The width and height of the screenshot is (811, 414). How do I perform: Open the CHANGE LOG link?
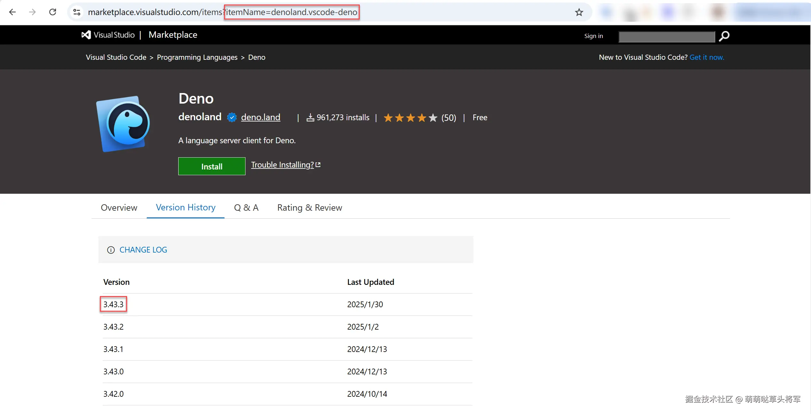coord(143,250)
